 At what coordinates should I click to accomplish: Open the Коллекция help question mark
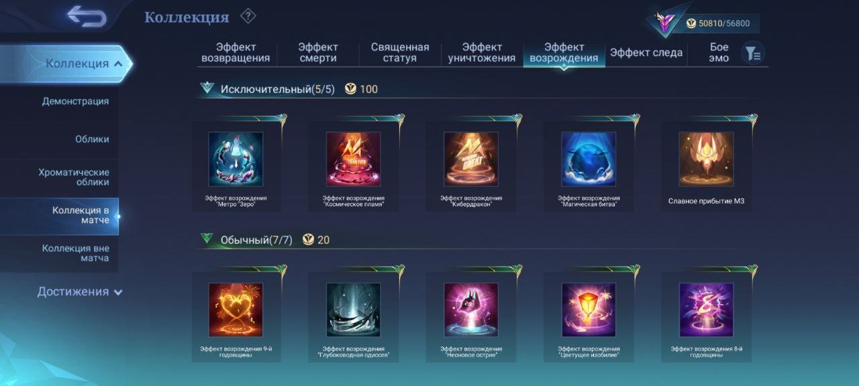click(248, 16)
